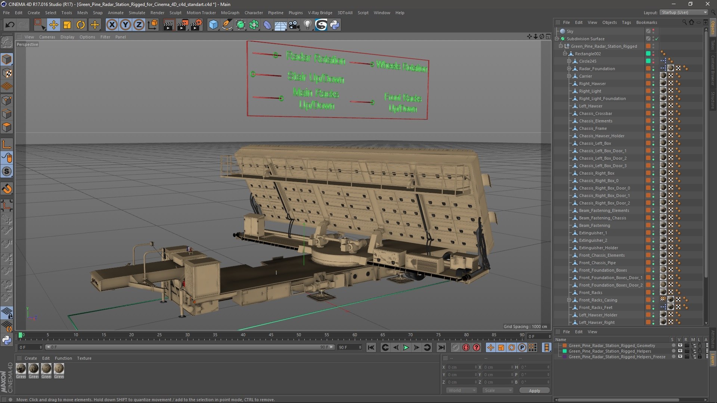
Task: Open the Scale mode dropdown
Action: [x=498, y=390]
